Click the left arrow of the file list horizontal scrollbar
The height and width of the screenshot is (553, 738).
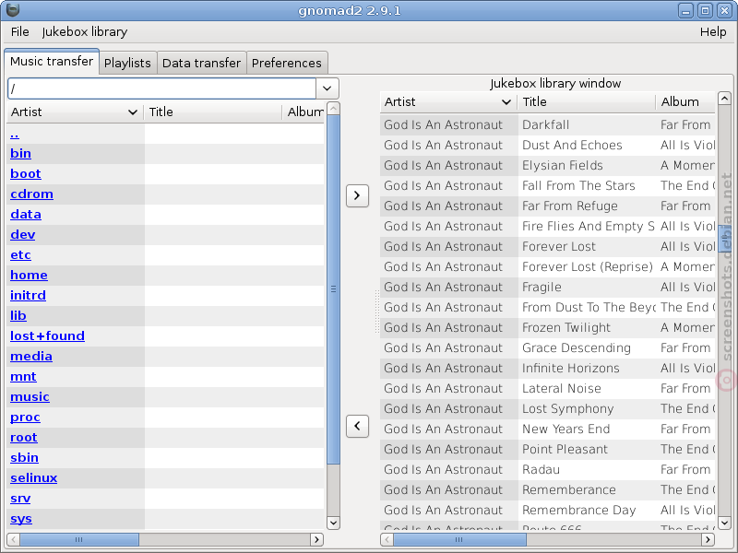coord(13,539)
